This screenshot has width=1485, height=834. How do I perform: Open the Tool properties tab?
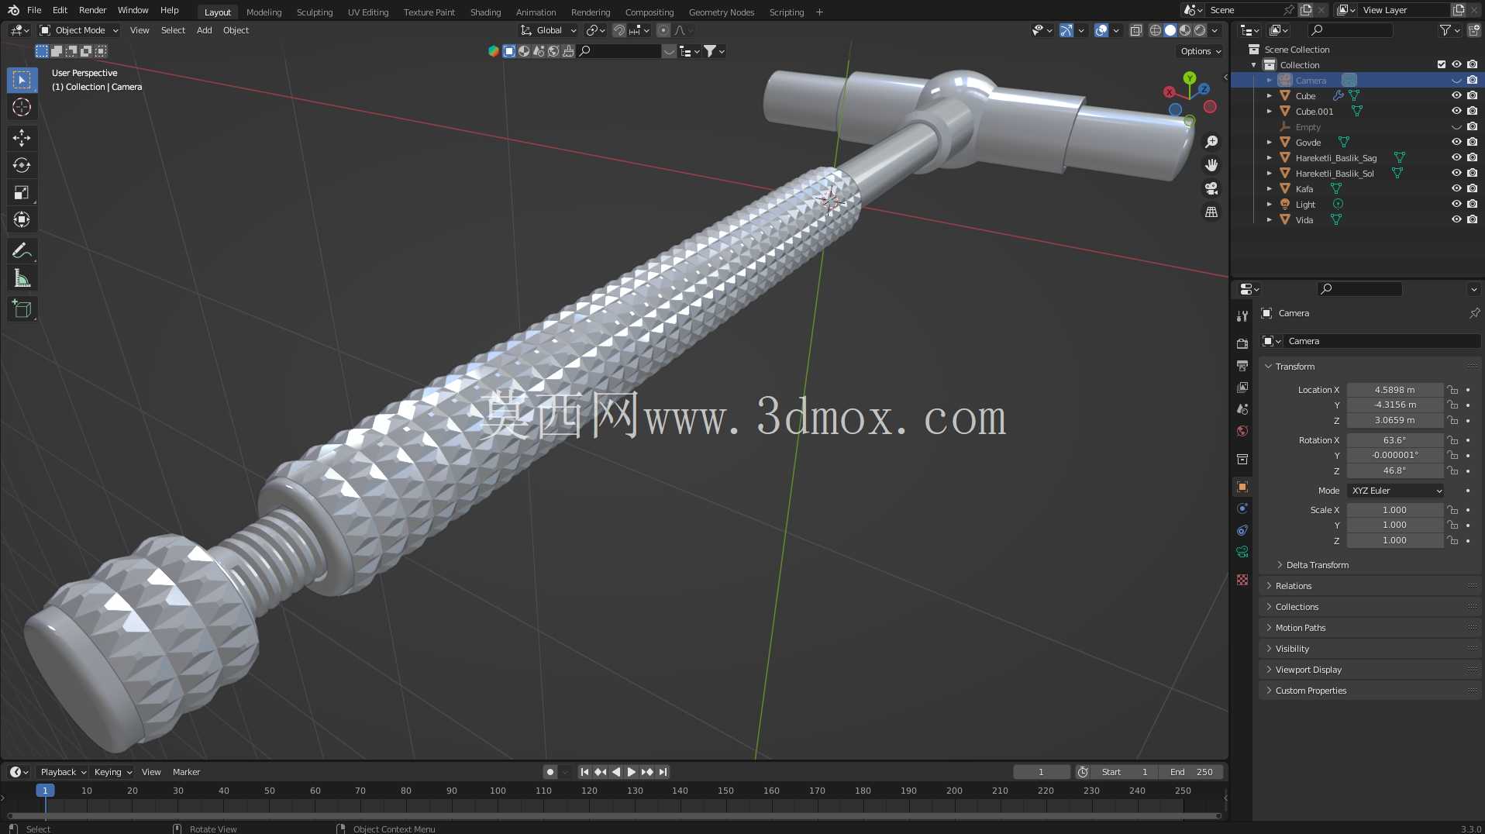pos(1242,316)
